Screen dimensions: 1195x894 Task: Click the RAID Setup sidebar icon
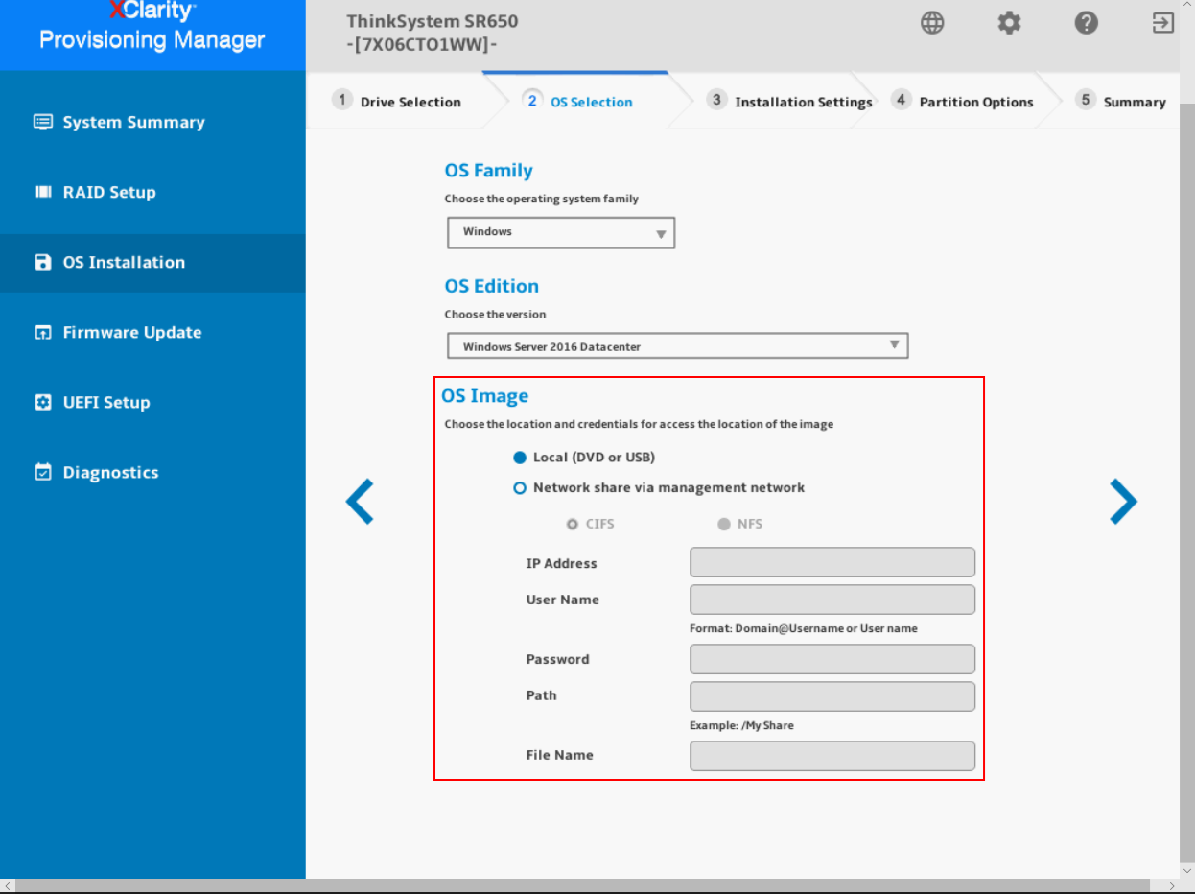pyautogui.click(x=43, y=192)
